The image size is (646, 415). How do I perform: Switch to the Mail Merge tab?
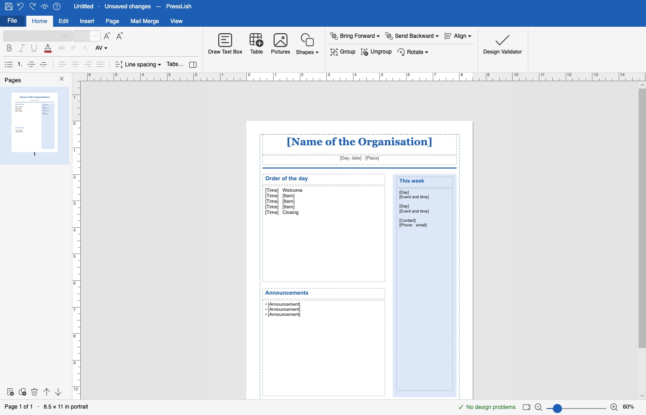pyautogui.click(x=144, y=21)
